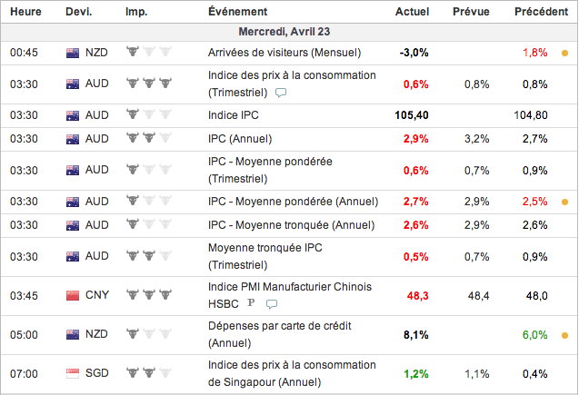Click the Événement column header
The width and height of the screenshot is (579, 395).
(x=237, y=12)
